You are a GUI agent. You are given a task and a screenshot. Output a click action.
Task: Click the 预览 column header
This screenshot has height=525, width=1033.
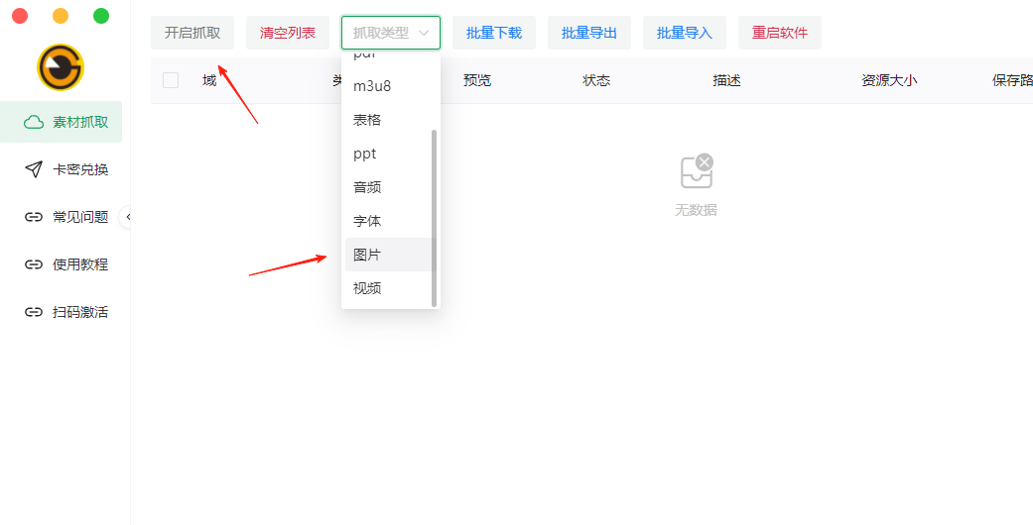click(x=477, y=80)
